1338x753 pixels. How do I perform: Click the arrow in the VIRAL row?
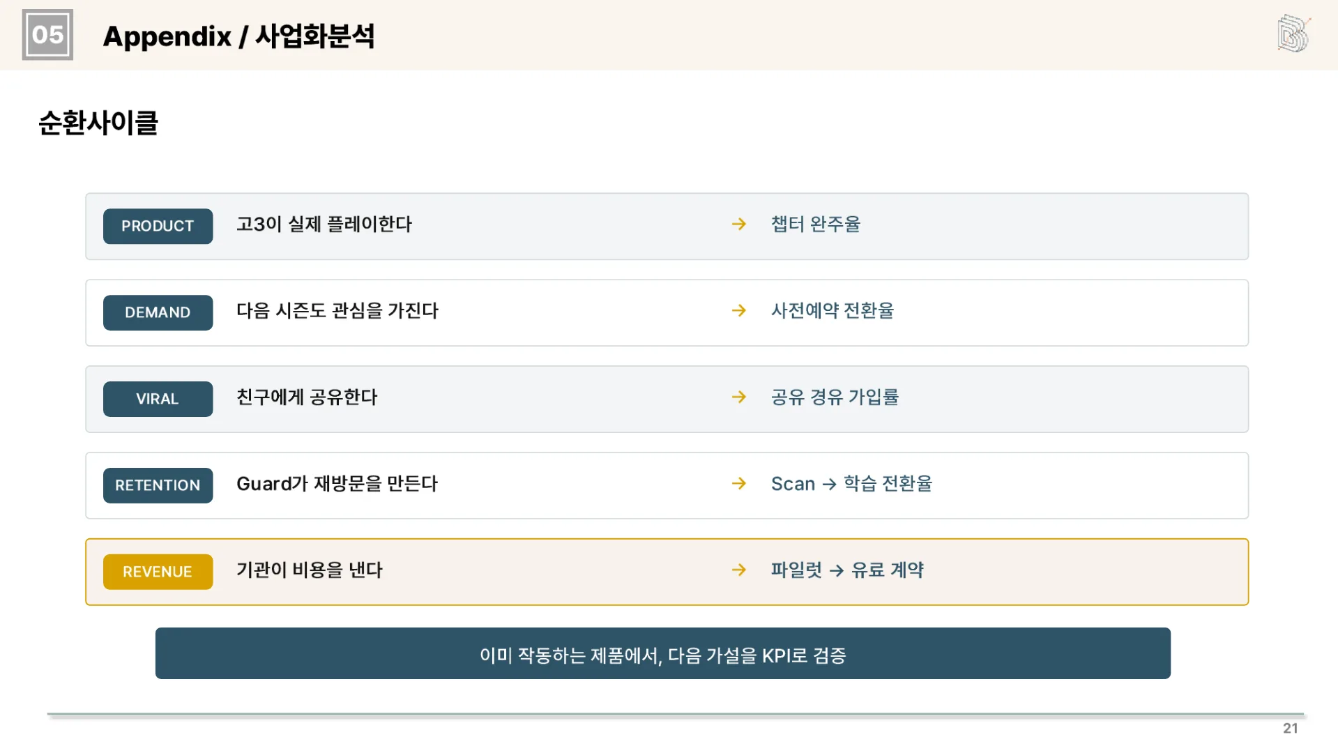pyautogui.click(x=739, y=397)
